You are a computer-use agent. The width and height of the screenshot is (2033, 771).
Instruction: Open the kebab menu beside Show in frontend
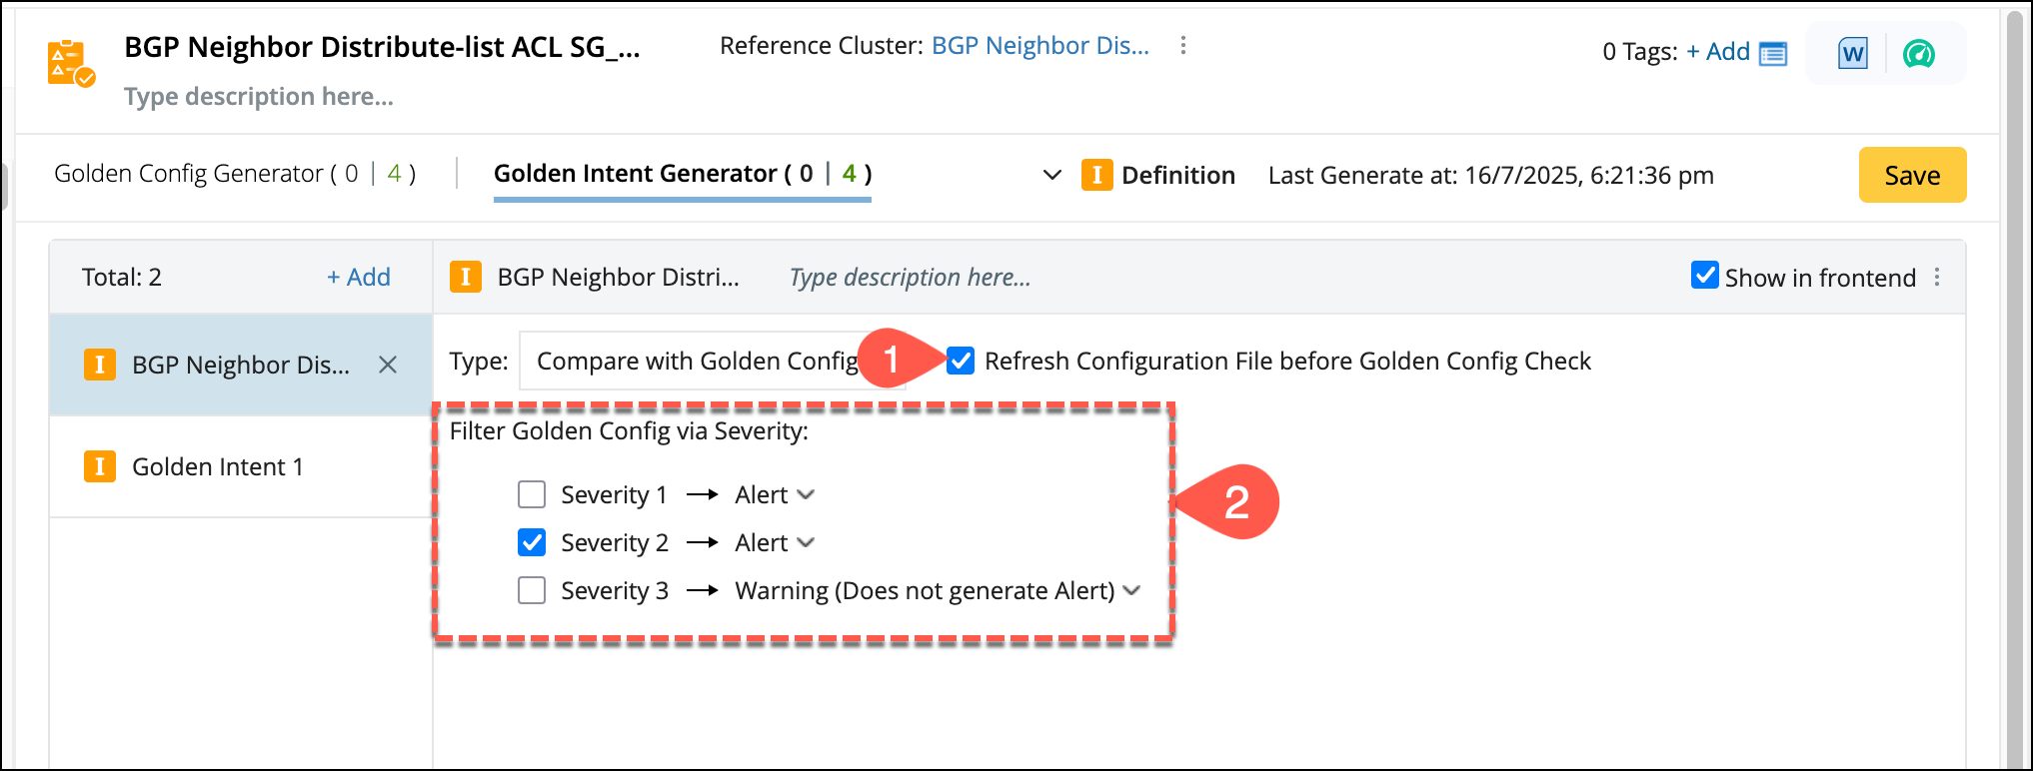point(1937,278)
